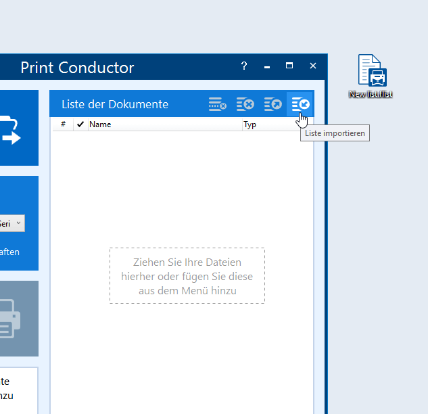
Task: Close the Print Conductor window
Action: point(313,66)
